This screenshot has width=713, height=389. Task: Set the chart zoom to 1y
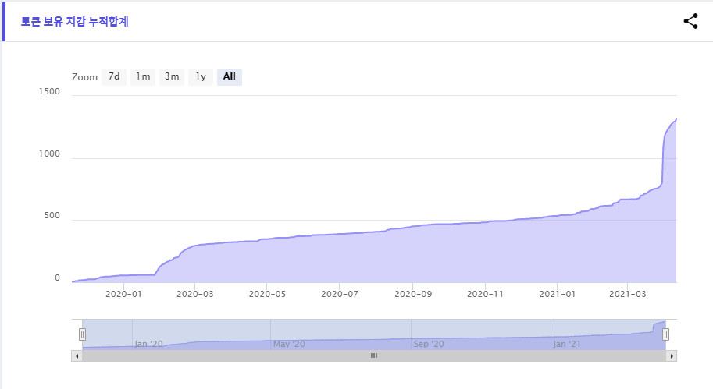(201, 76)
